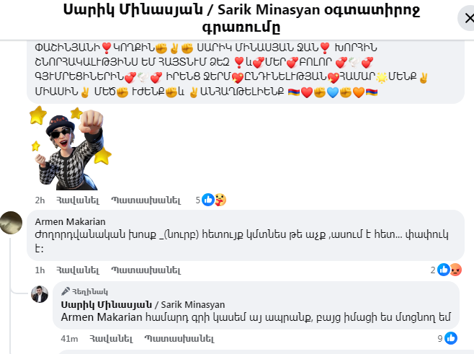Close the post dialog with the X button
474x354 pixels.
tap(467, 19)
